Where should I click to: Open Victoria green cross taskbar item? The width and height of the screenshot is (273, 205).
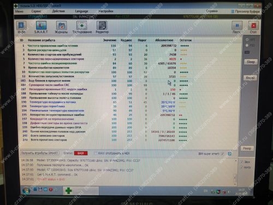pyautogui.click(x=81, y=191)
